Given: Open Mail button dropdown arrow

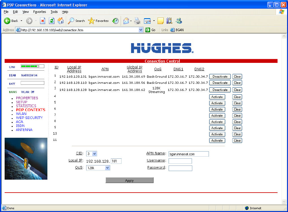Looking at the screenshot, I should click(131, 21).
